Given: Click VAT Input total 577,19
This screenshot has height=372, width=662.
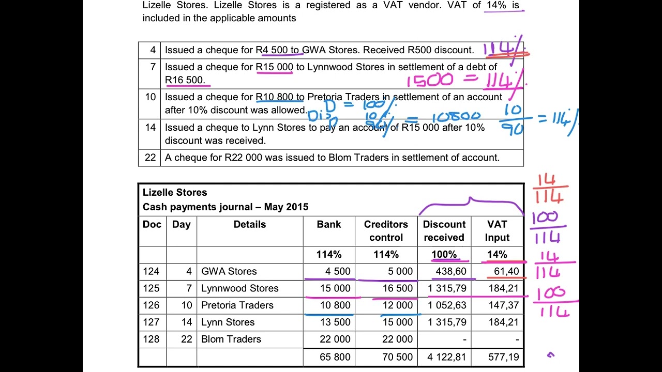Looking at the screenshot, I should pos(504,357).
